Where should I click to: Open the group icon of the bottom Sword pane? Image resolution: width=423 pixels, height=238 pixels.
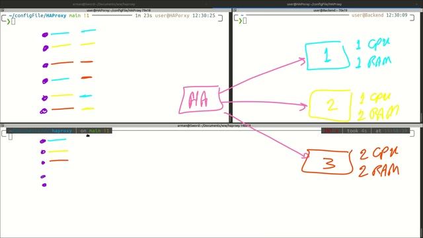[x=2, y=126]
